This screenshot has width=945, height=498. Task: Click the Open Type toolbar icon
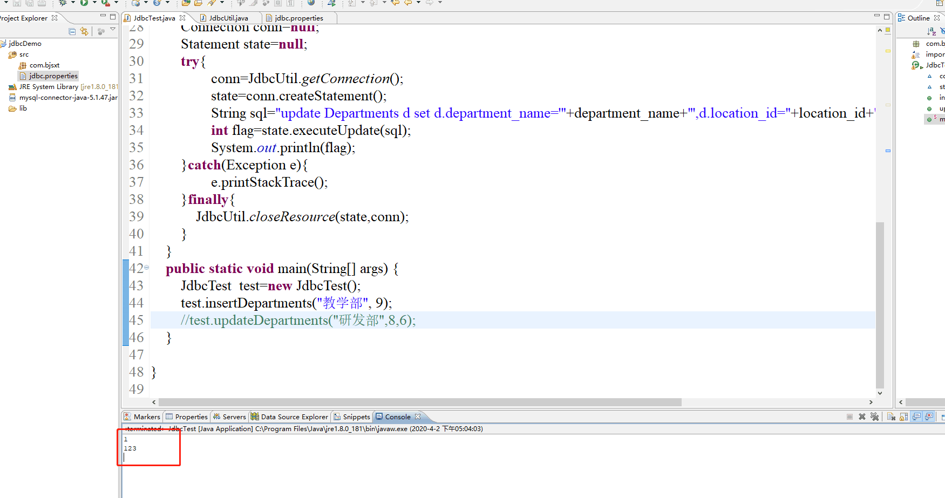(x=186, y=3)
